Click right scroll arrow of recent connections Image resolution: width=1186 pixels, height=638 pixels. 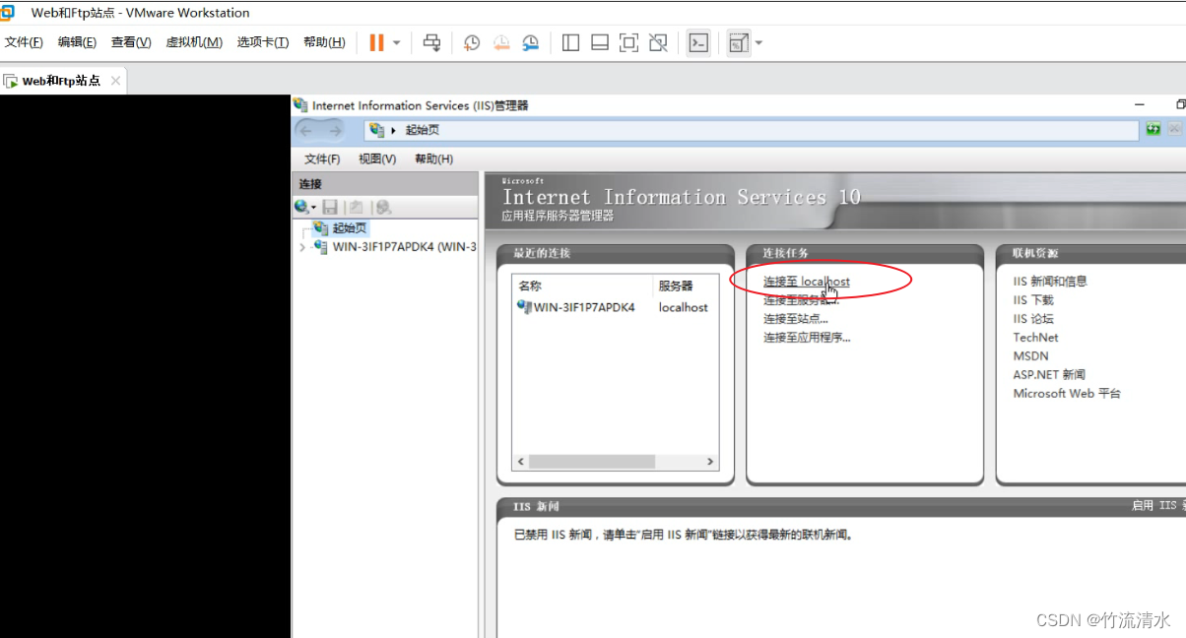click(x=710, y=461)
